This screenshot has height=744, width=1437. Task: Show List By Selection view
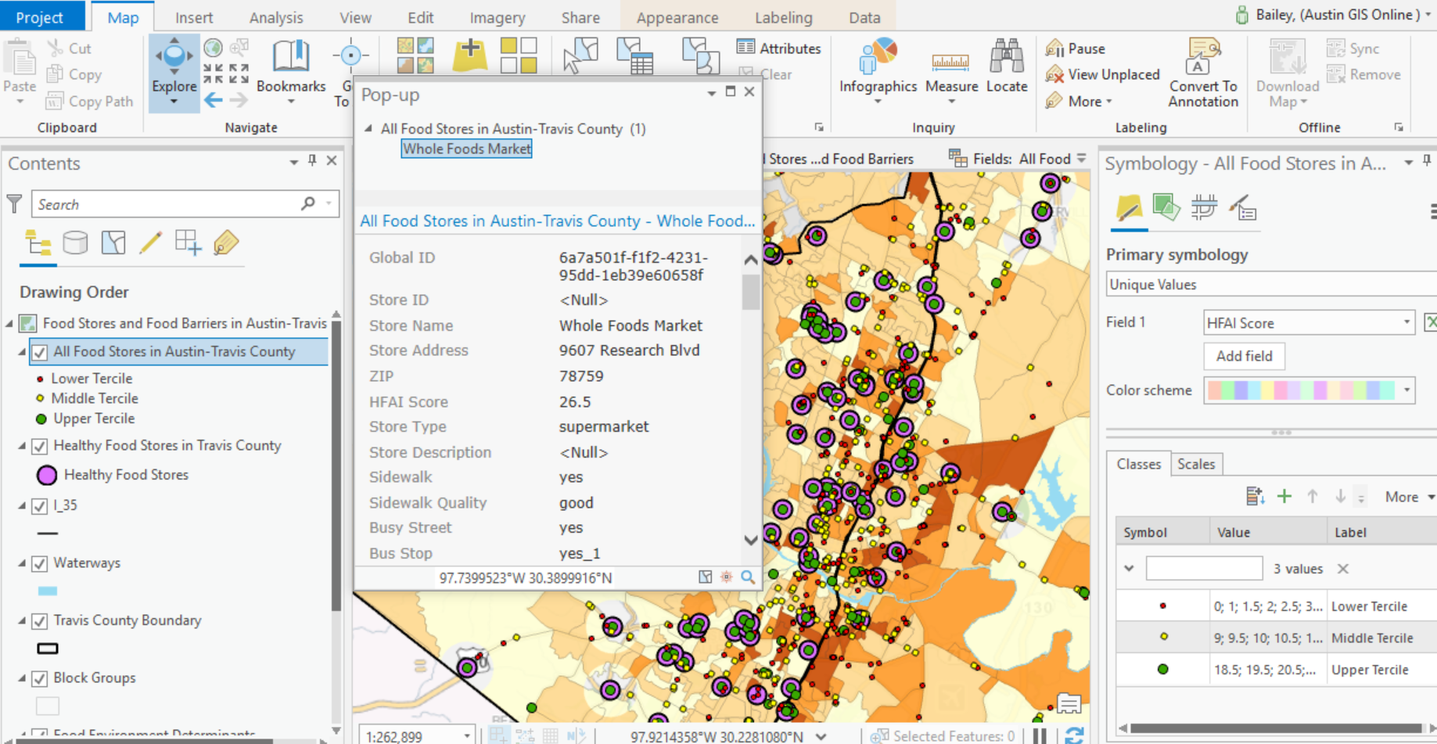(113, 243)
